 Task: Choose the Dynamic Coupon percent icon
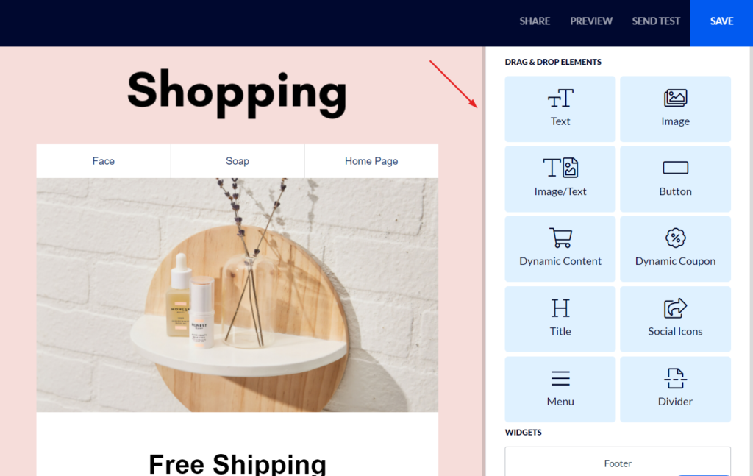pyautogui.click(x=675, y=238)
